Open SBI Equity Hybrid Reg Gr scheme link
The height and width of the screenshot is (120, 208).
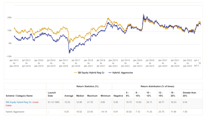[18, 102]
